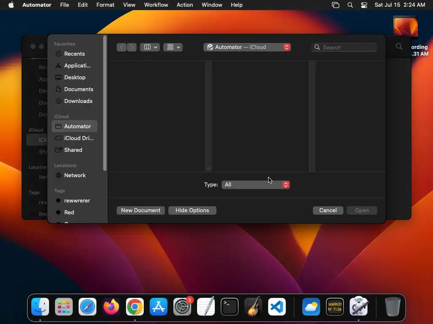Click the Stage Manager menu bar icon
The image size is (433, 324).
335,5
